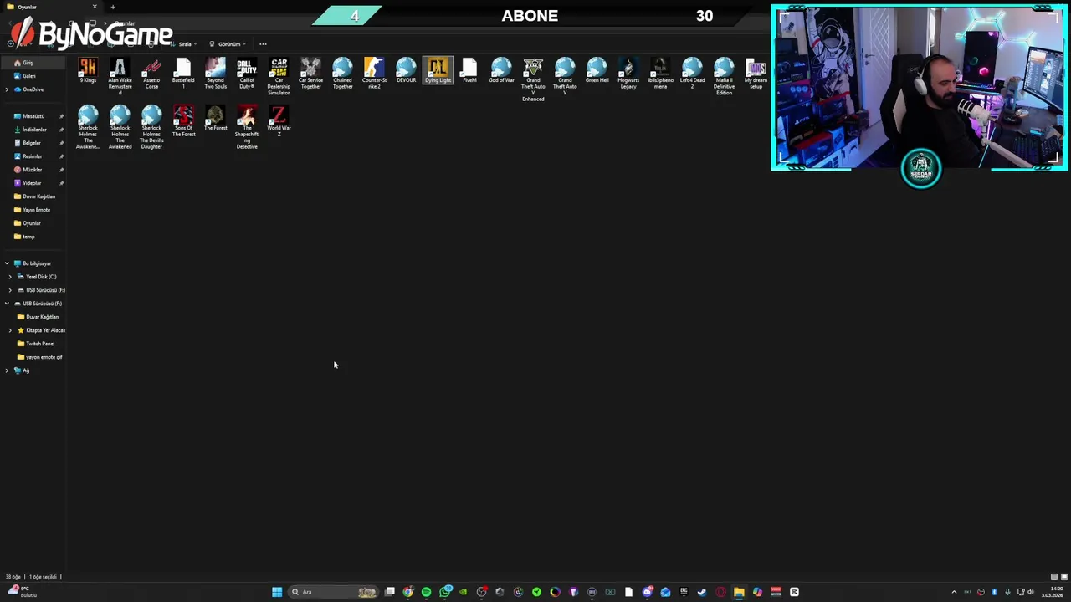1071x602 pixels.
Task: Select the Counter-Strike 2 shortcut
Action: pyautogui.click(x=374, y=74)
